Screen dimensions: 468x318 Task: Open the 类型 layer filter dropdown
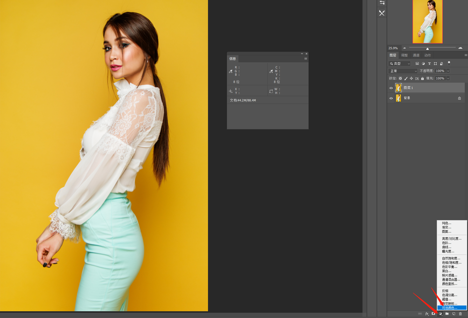399,64
